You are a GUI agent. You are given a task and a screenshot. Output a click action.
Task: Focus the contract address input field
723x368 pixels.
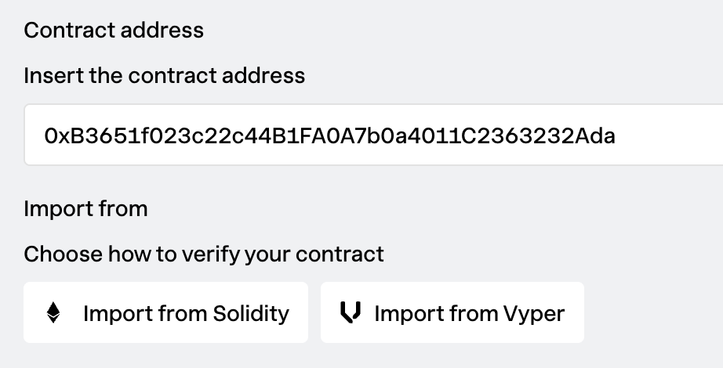click(373, 135)
